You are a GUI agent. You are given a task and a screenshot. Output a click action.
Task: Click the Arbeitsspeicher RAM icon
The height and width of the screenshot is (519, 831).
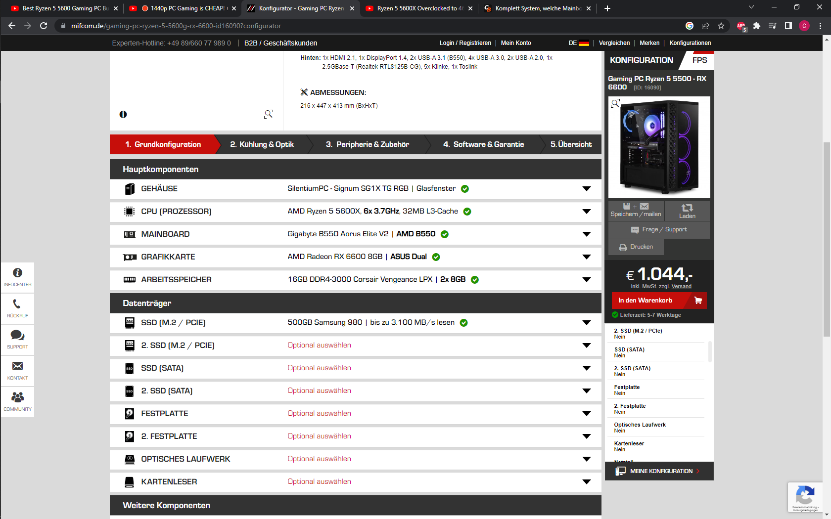click(130, 280)
